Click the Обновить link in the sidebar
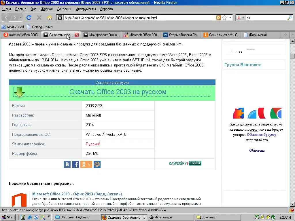Viewport: 295px width, 221px height. (x=257, y=150)
